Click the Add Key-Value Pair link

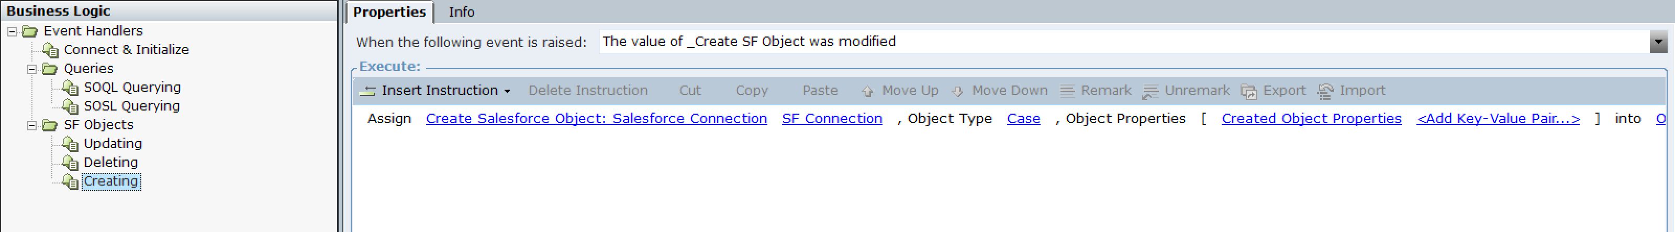tap(1498, 118)
